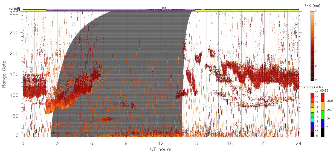This screenshot has width=336, height=155.
Task: Click the yellow TX FRQ 14-15 MHz swatch
Action: [x=312, y=110]
